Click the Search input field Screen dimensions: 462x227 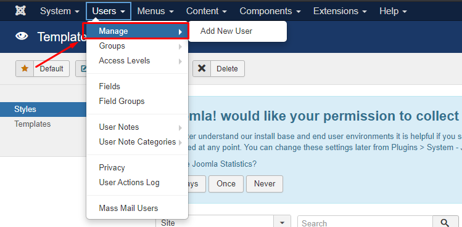tap(365, 222)
